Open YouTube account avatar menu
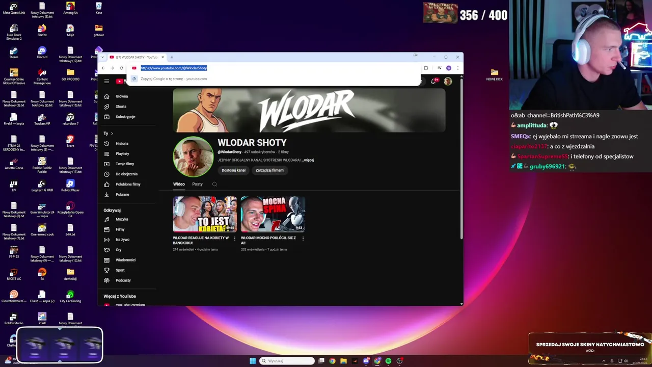 coord(448,81)
